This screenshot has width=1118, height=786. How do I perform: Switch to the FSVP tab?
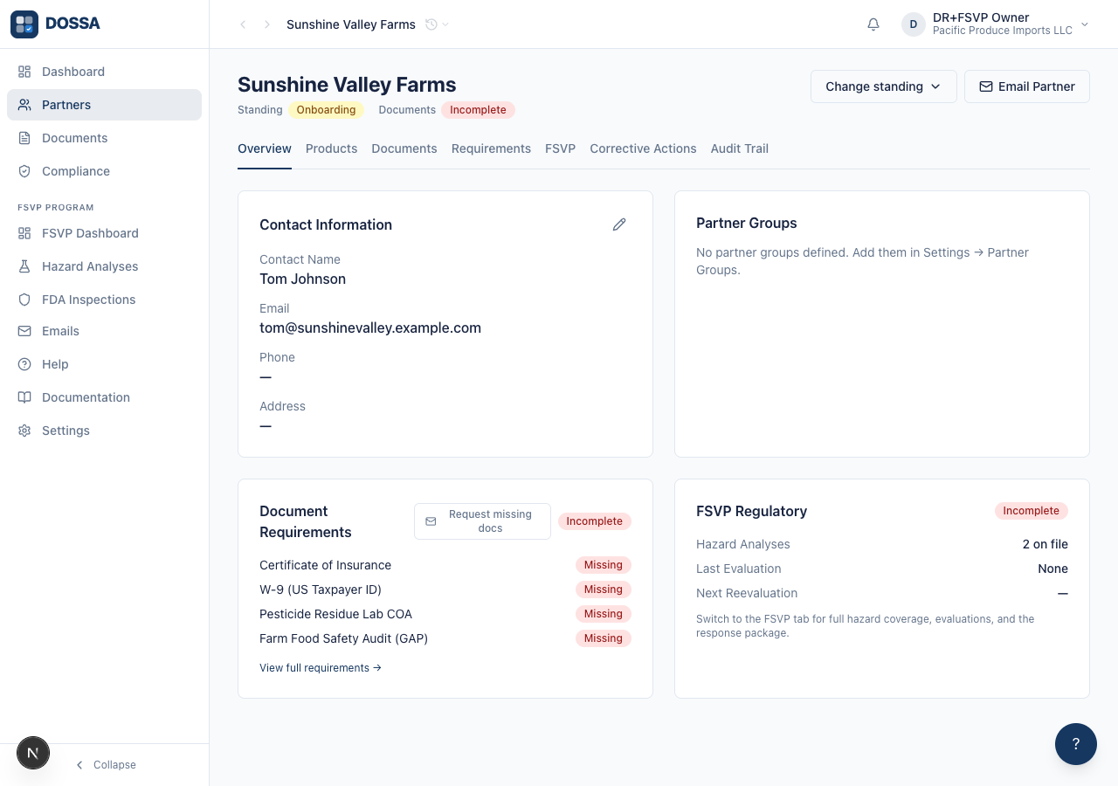click(560, 148)
